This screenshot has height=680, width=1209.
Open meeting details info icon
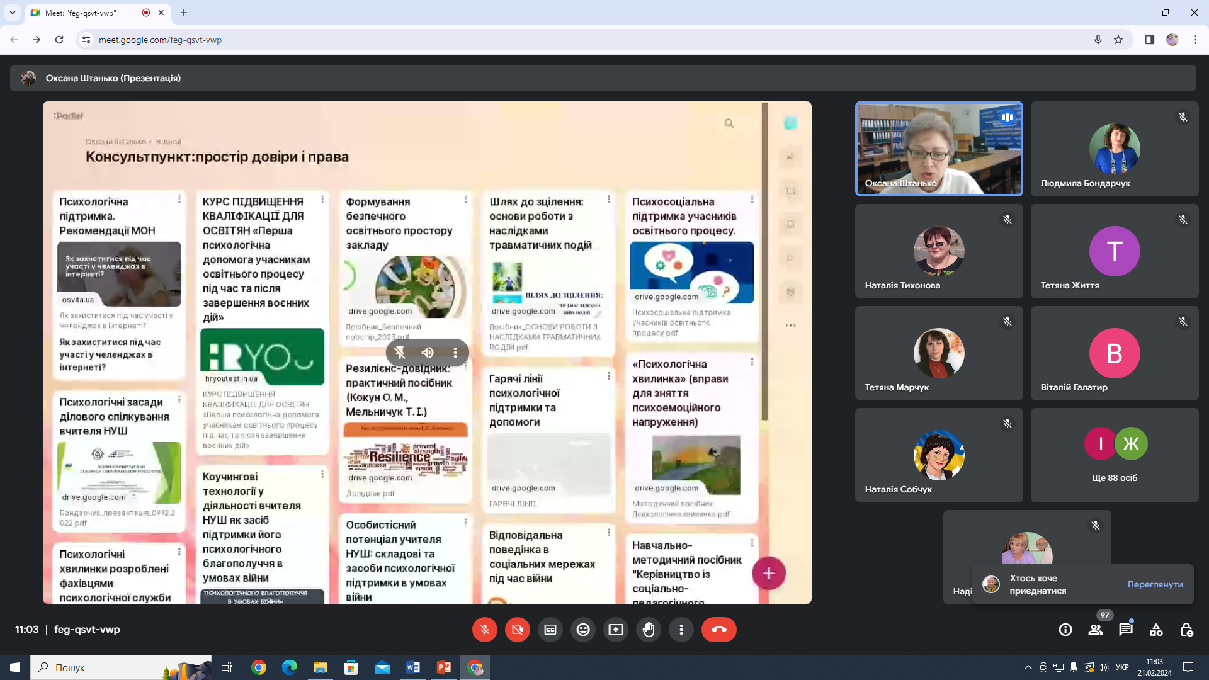[1065, 630]
